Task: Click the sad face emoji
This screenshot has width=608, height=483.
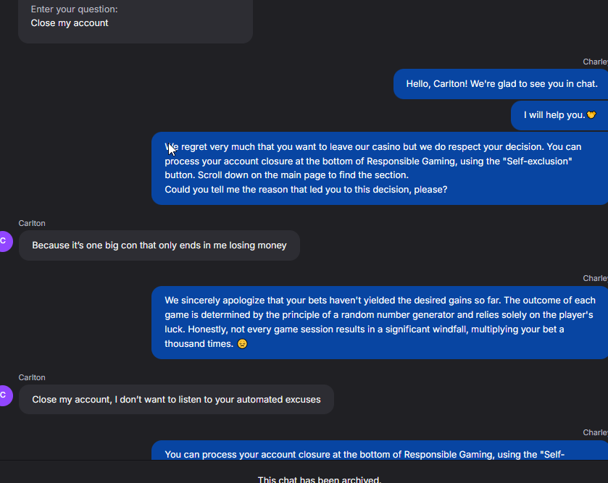Action: point(242,344)
